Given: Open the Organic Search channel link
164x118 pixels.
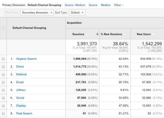Looking at the screenshot, I should click(x=26, y=59).
